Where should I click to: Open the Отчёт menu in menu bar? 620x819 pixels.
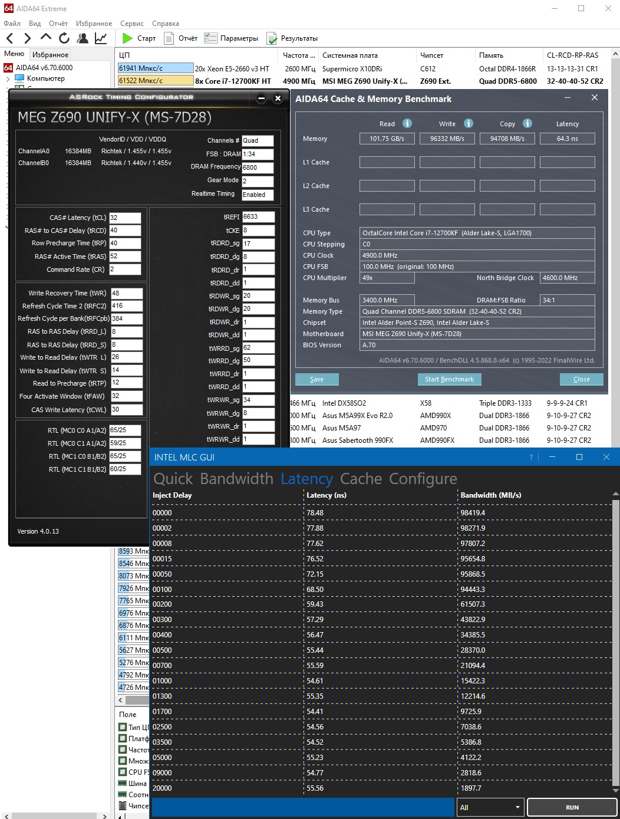58,24
